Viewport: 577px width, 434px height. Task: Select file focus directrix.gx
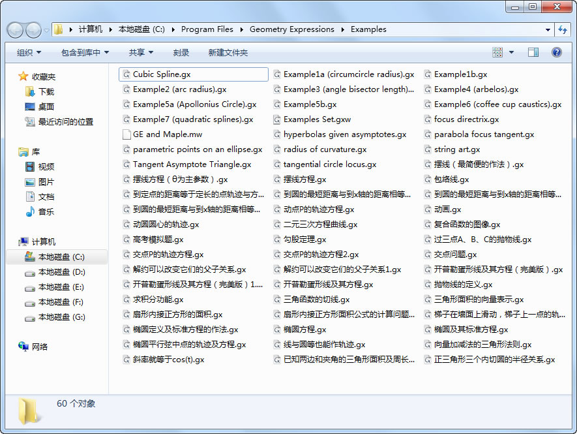(x=462, y=119)
